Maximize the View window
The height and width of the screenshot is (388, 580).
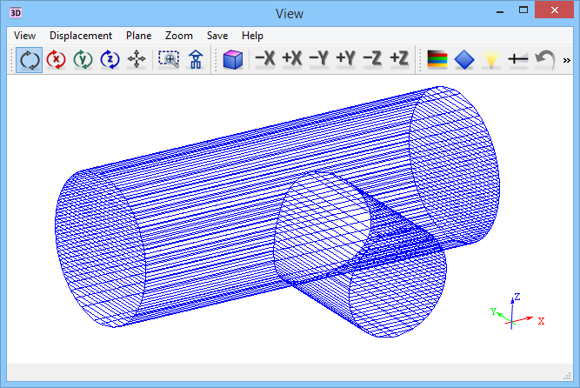(x=523, y=10)
